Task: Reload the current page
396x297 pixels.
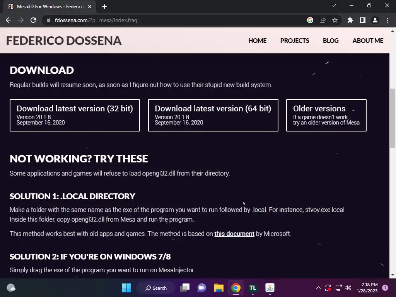Action: [x=33, y=20]
